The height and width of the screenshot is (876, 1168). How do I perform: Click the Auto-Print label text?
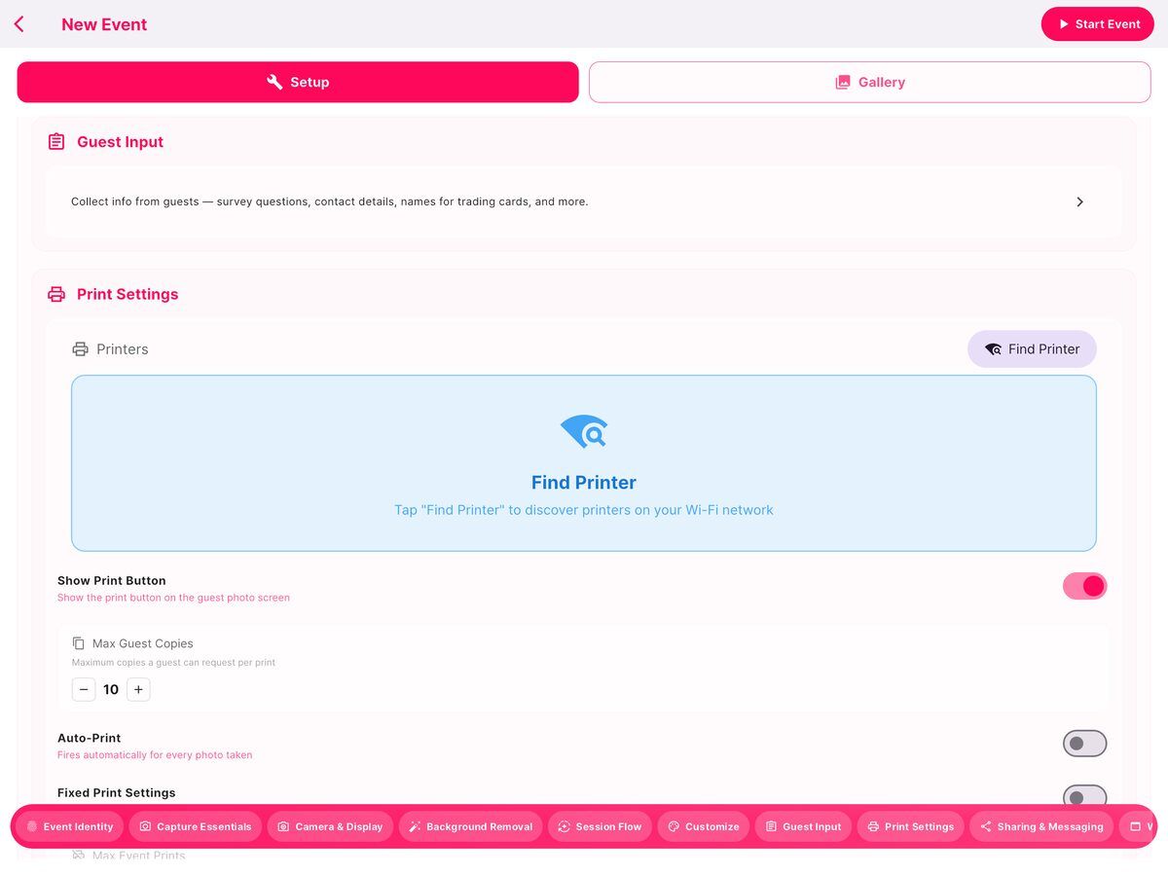click(90, 739)
